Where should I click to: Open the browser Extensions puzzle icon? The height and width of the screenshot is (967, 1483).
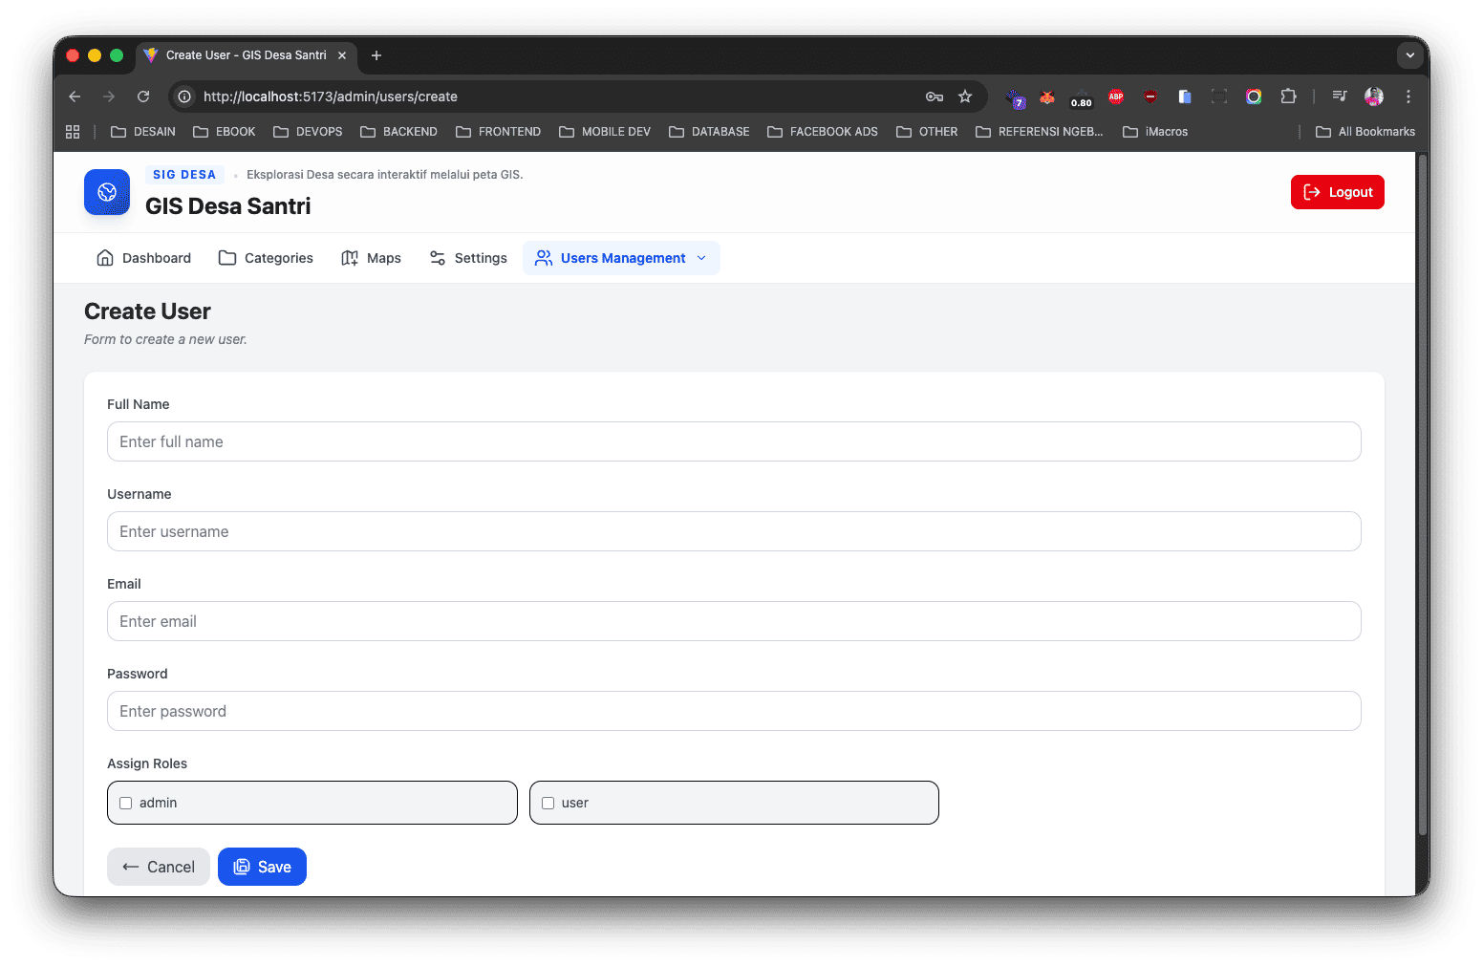(1288, 97)
